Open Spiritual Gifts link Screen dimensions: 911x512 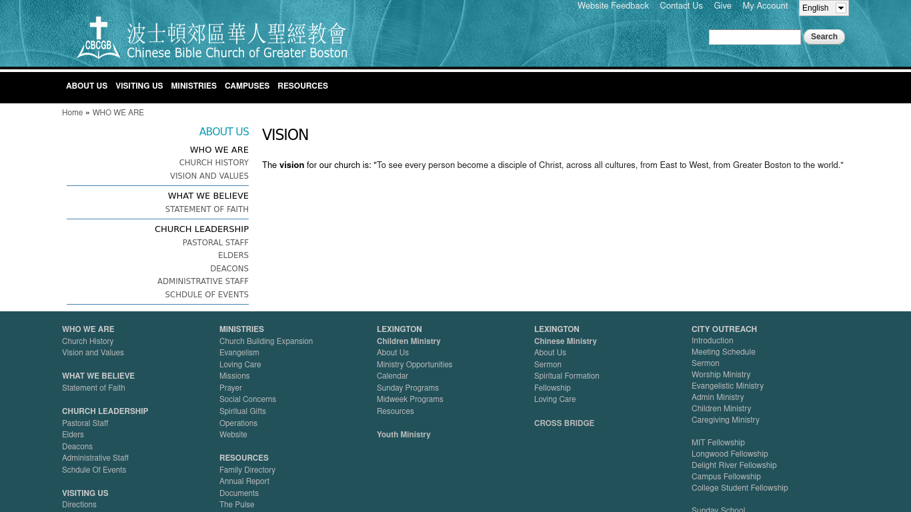(x=243, y=411)
